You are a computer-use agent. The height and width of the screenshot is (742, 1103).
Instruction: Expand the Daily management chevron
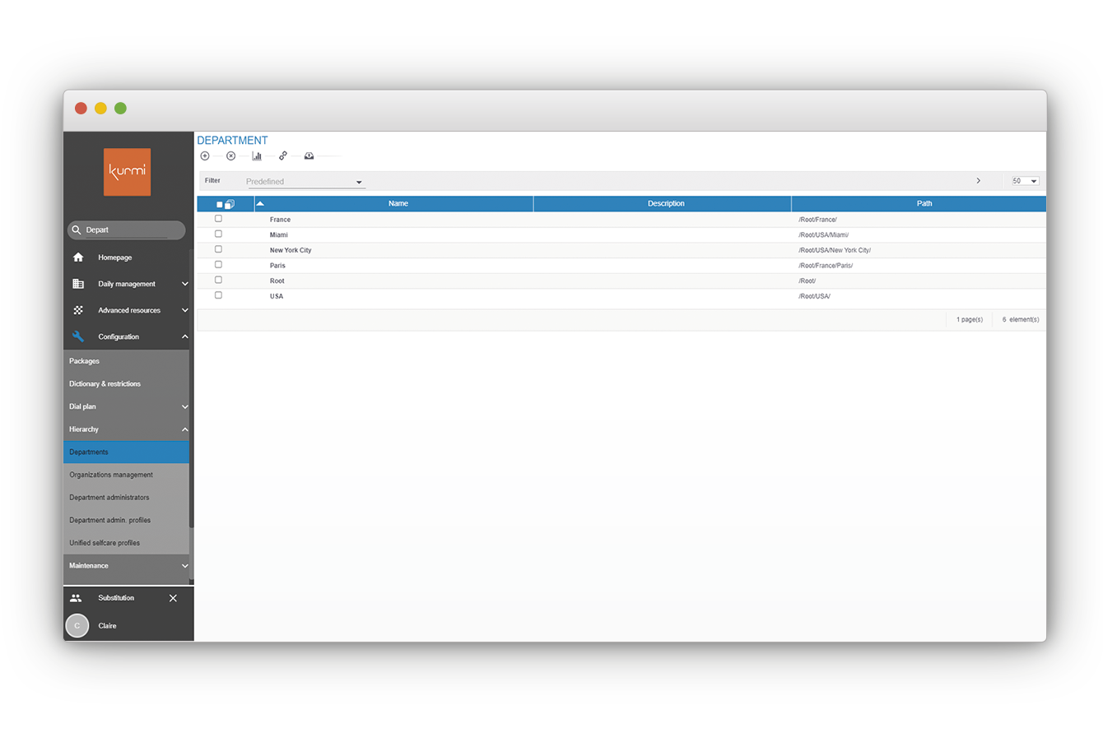coord(184,284)
